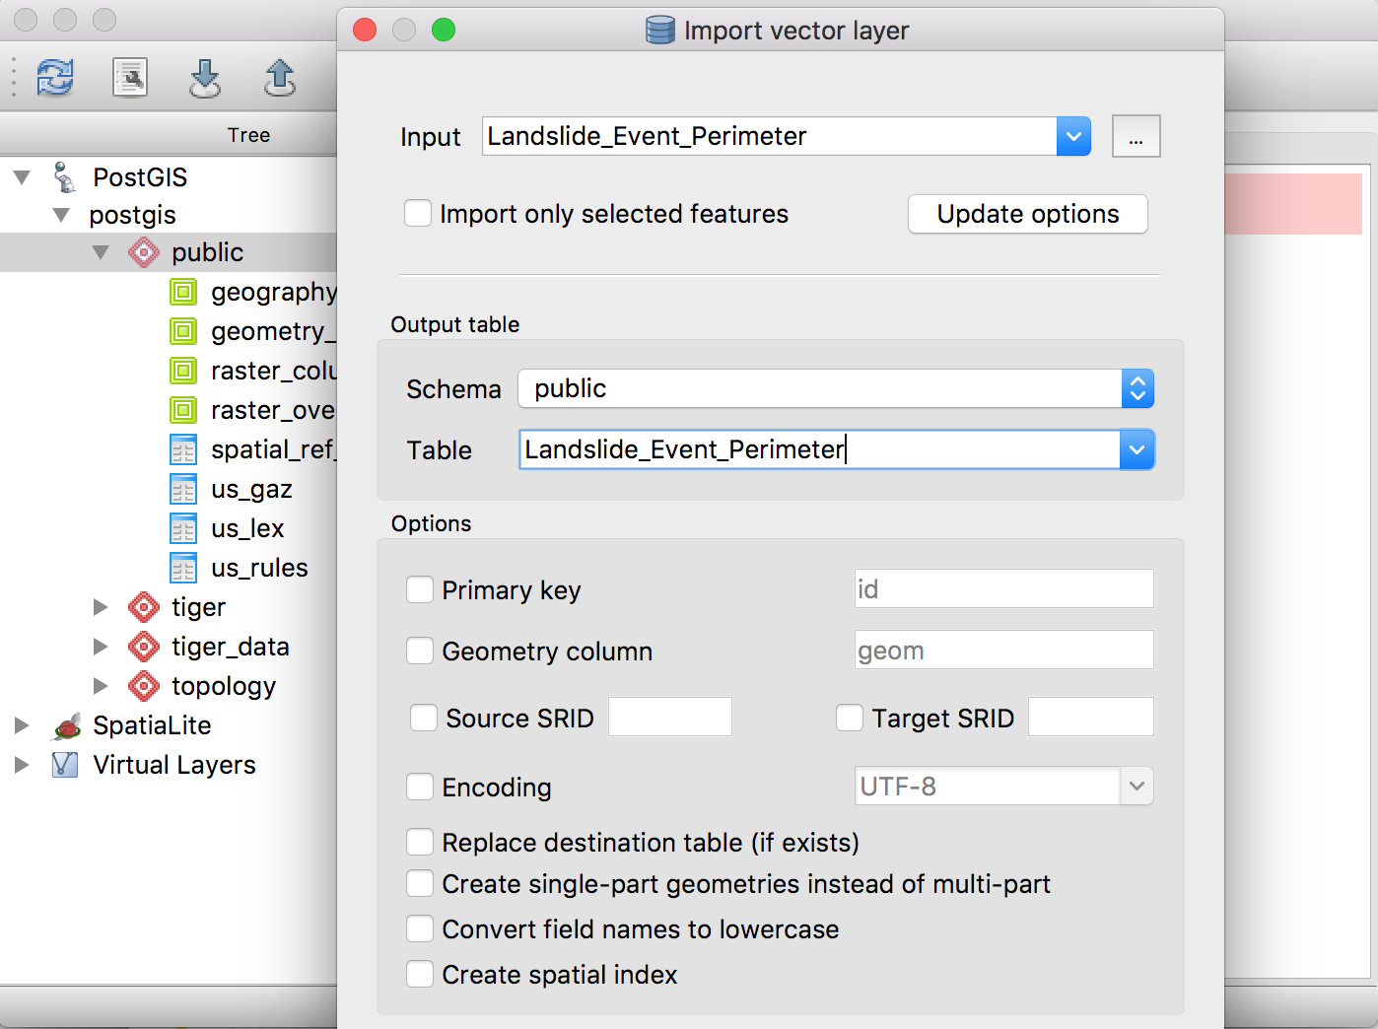Image resolution: width=1378 pixels, height=1029 pixels.
Task: Tick Import only selected features
Action: coord(418,214)
